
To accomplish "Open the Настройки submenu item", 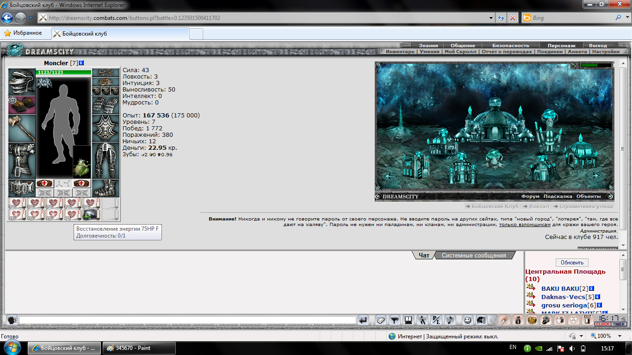I will pos(606,52).
